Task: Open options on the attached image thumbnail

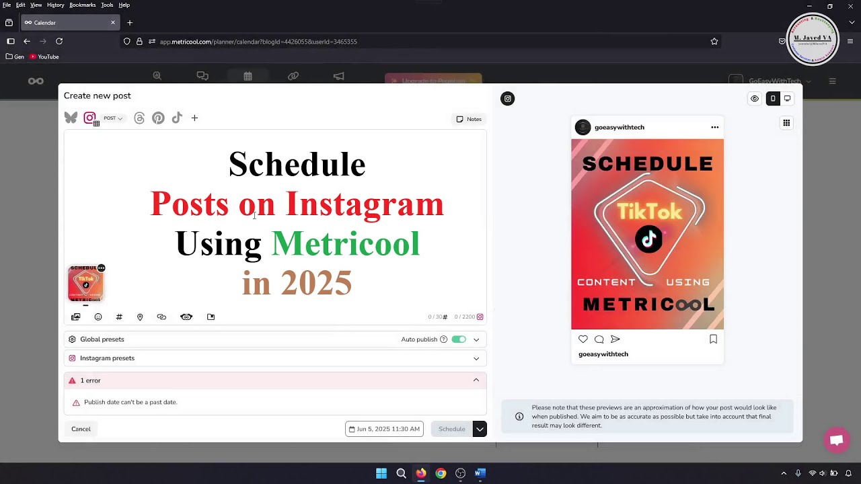Action: [101, 268]
